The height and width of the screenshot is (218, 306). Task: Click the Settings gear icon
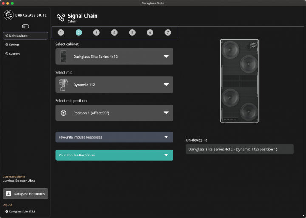pyautogui.click(x=6, y=45)
